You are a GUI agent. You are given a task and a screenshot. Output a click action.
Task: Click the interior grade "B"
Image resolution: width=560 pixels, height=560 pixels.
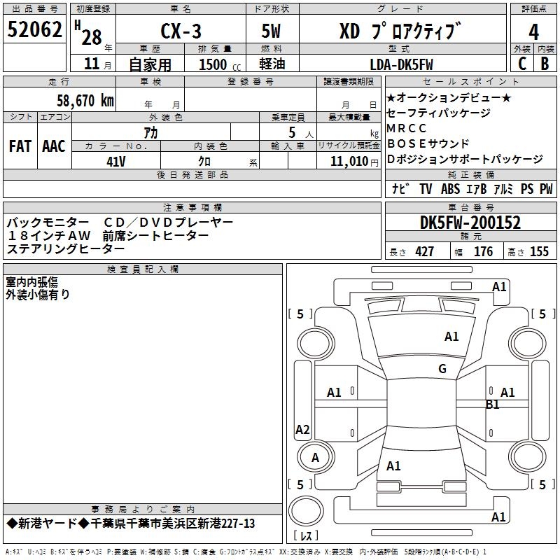tap(545, 64)
